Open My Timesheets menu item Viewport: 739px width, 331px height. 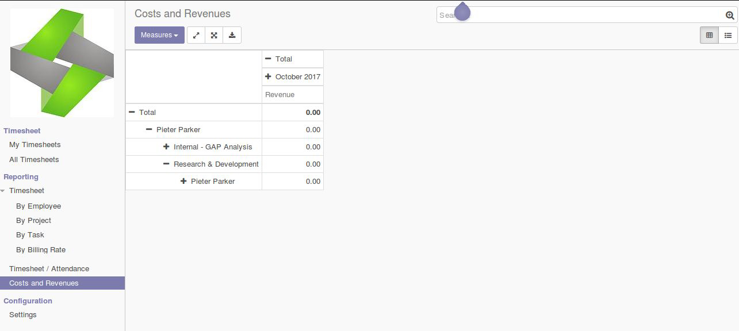[x=35, y=145]
